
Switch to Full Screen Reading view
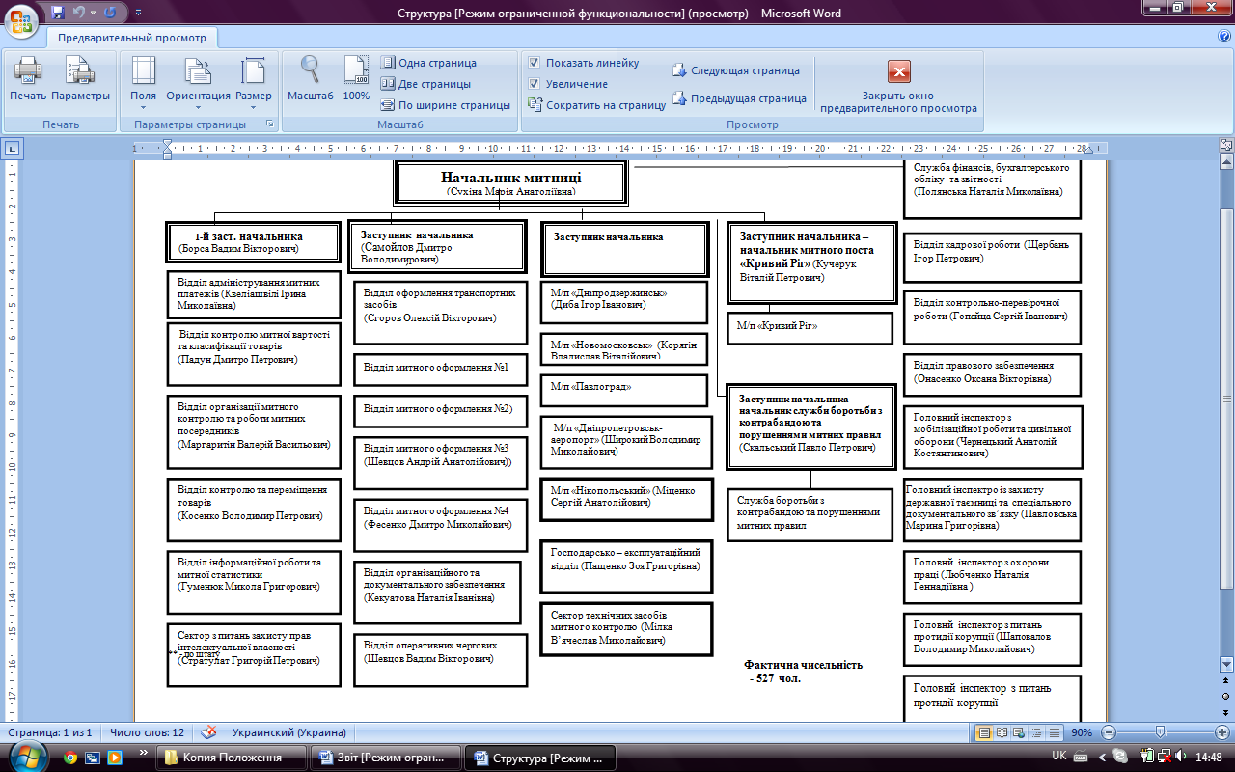pyautogui.click(x=1002, y=732)
